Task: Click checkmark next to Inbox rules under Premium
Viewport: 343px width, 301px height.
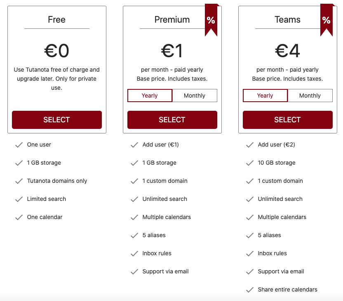Action: click(134, 254)
